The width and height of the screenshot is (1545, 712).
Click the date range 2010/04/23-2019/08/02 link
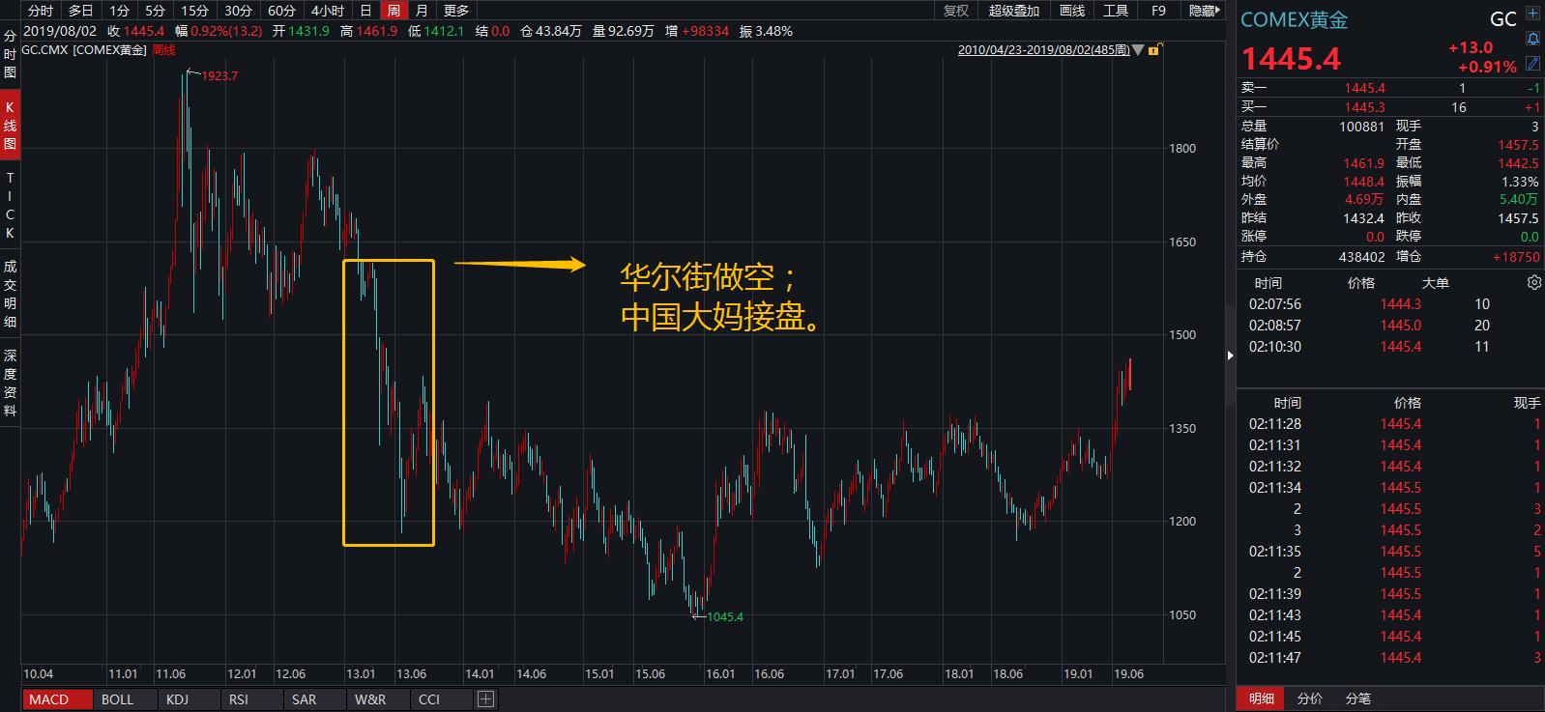click(1043, 49)
